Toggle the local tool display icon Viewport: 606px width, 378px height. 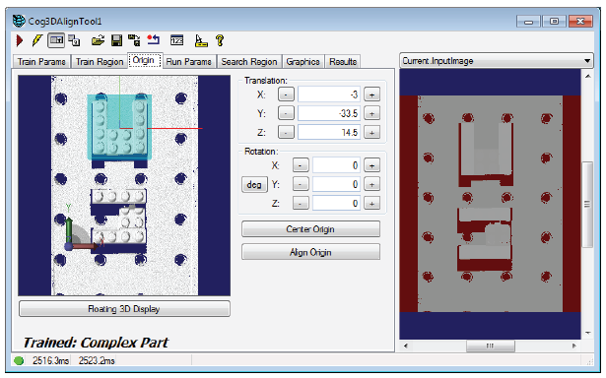click(56, 40)
